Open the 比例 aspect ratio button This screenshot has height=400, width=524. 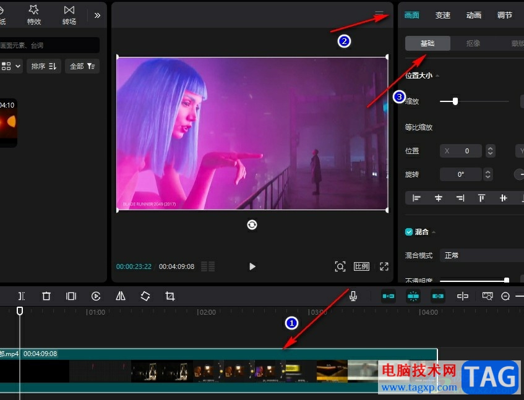[x=361, y=266]
